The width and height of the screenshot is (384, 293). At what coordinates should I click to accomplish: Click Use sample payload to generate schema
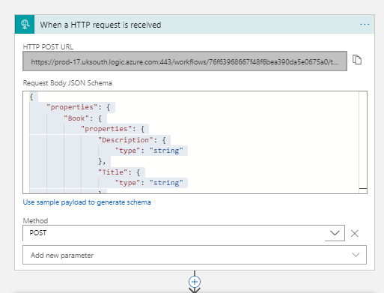[x=87, y=202]
